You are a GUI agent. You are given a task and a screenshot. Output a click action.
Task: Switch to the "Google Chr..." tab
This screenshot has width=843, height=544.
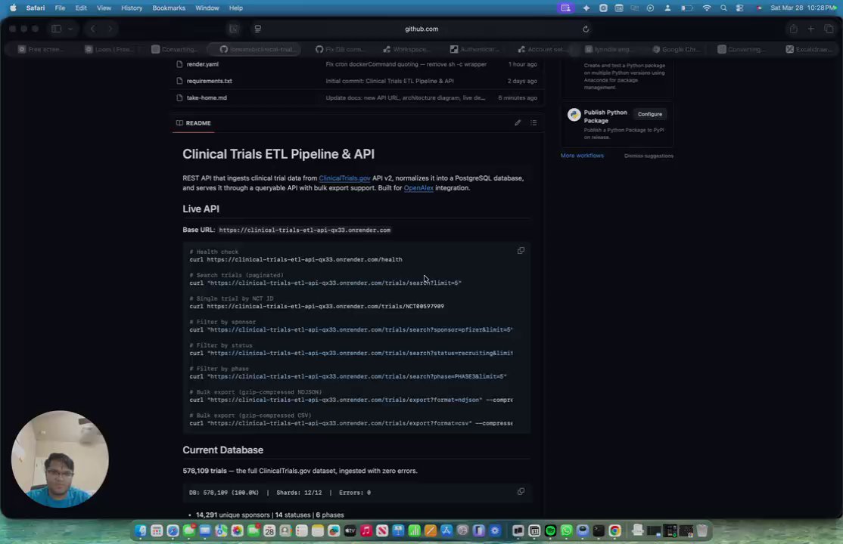676,49
